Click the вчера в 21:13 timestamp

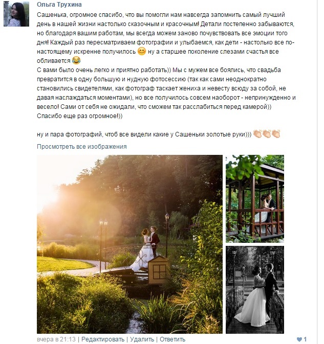click(x=56, y=339)
